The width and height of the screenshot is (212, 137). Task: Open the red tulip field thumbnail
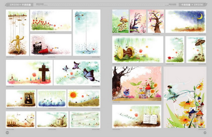click(51, 20)
